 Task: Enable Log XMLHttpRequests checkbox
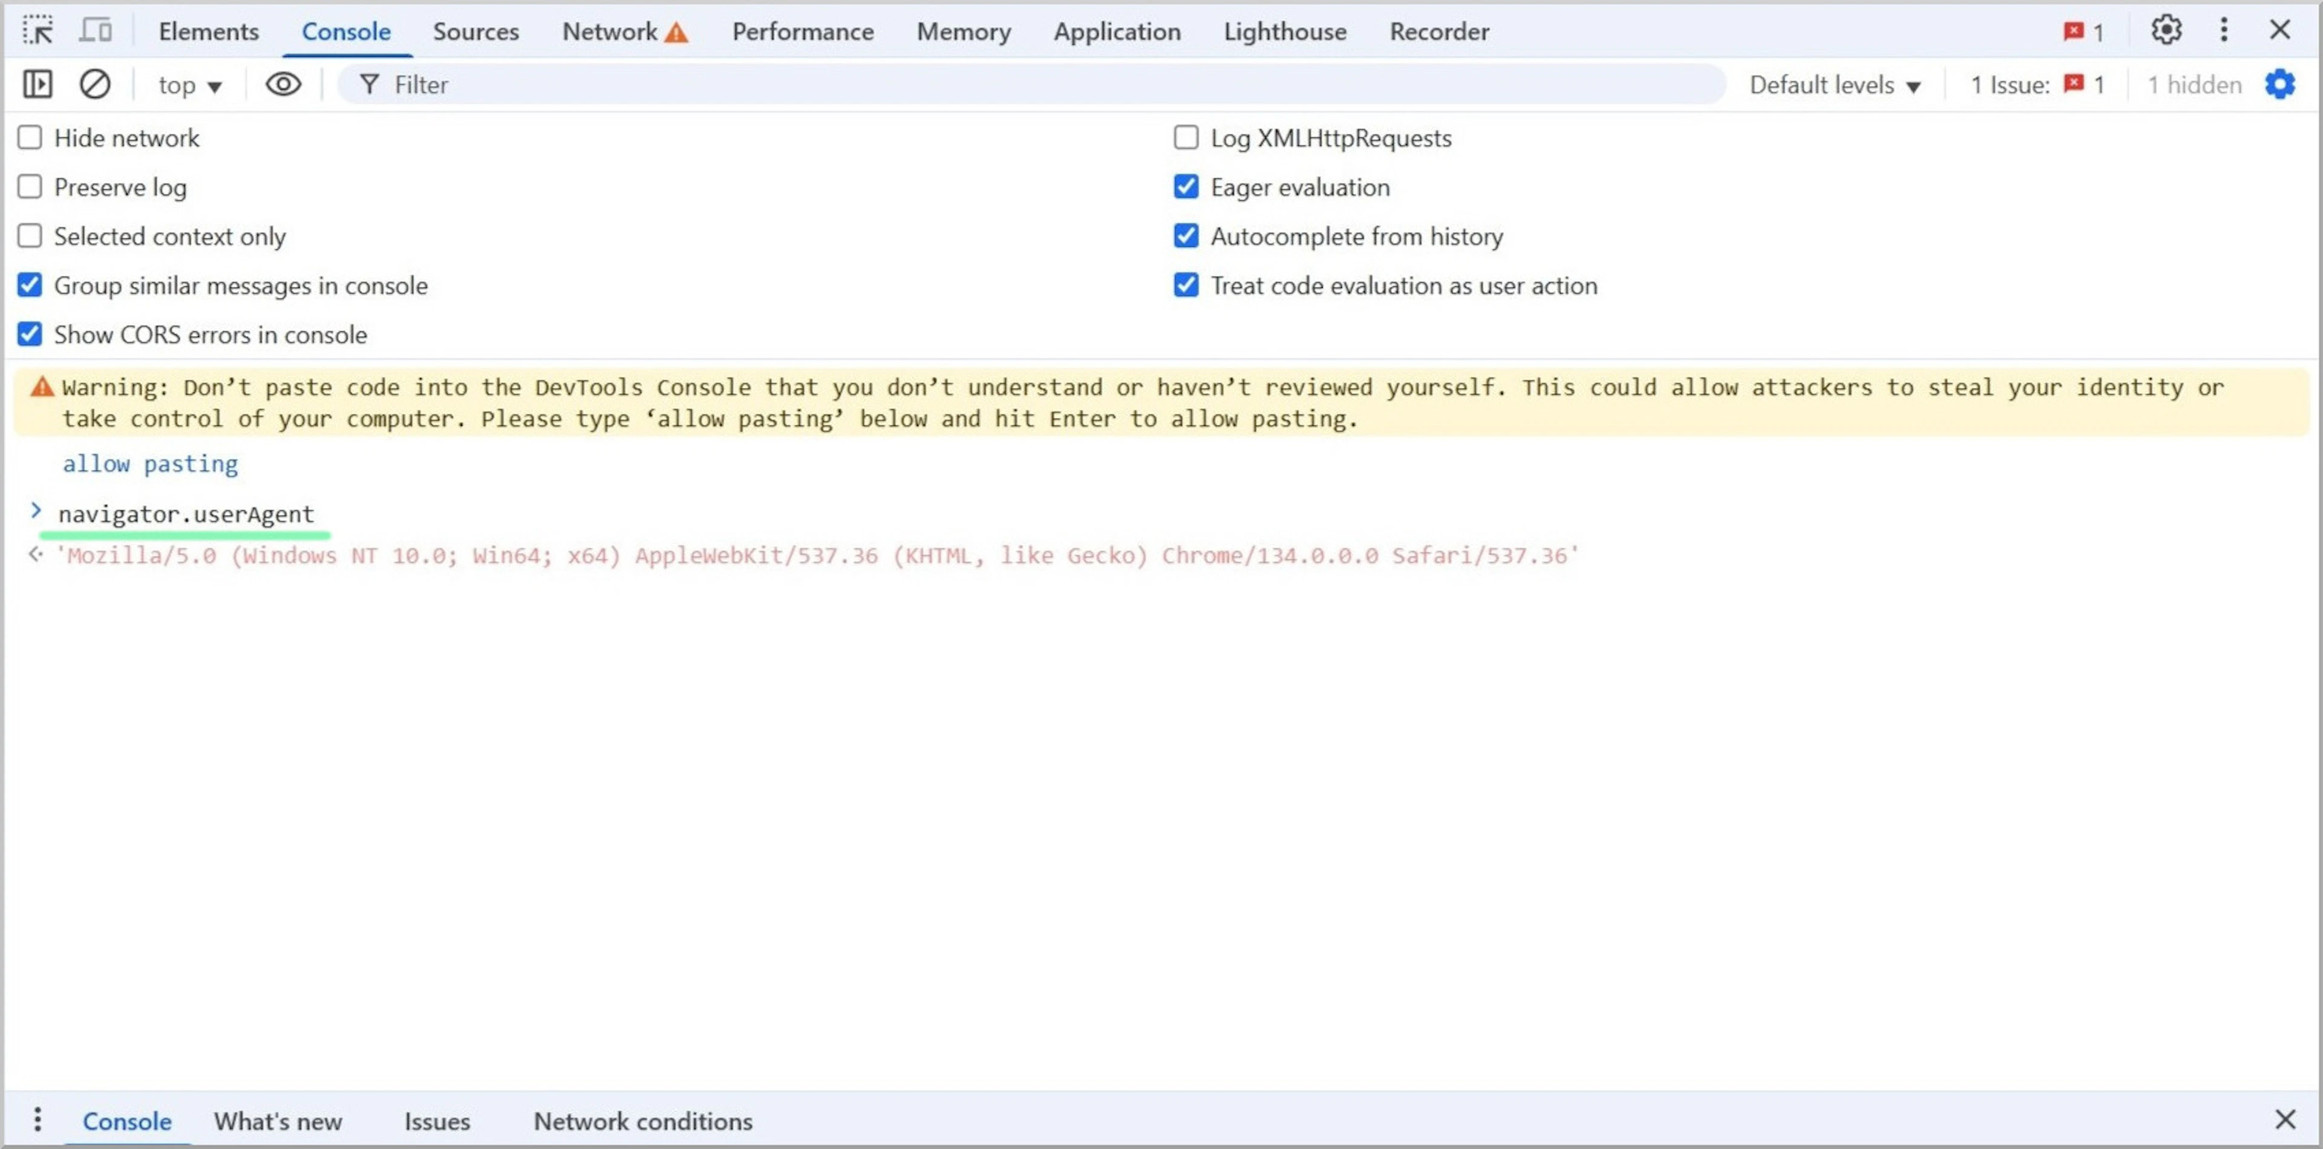click(x=1186, y=137)
